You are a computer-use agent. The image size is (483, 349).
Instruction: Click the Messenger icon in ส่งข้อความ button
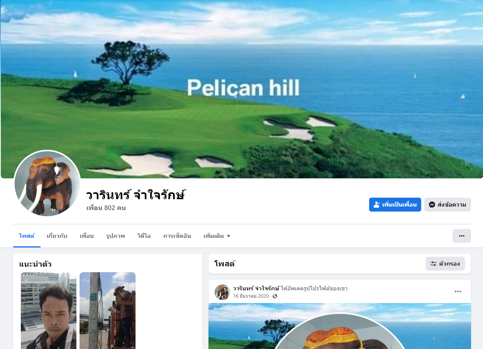pyautogui.click(x=432, y=205)
